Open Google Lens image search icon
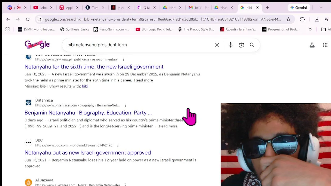 [x=241, y=45]
